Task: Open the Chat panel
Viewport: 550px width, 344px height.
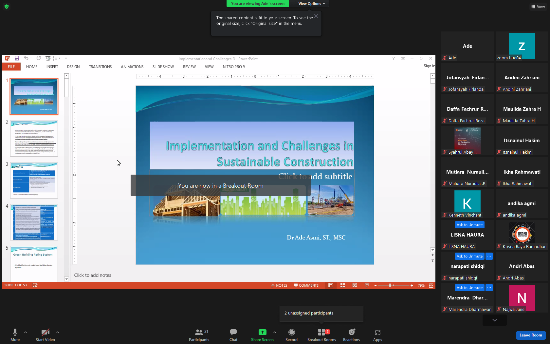Action: (x=233, y=335)
